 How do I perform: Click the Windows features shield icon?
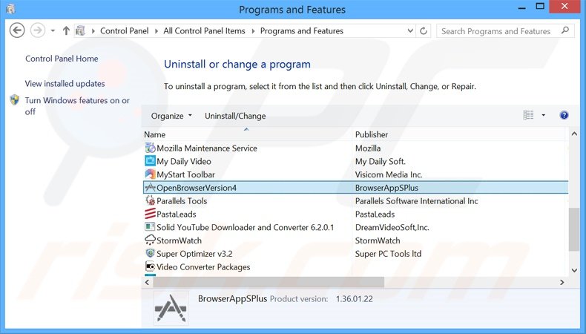15,100
